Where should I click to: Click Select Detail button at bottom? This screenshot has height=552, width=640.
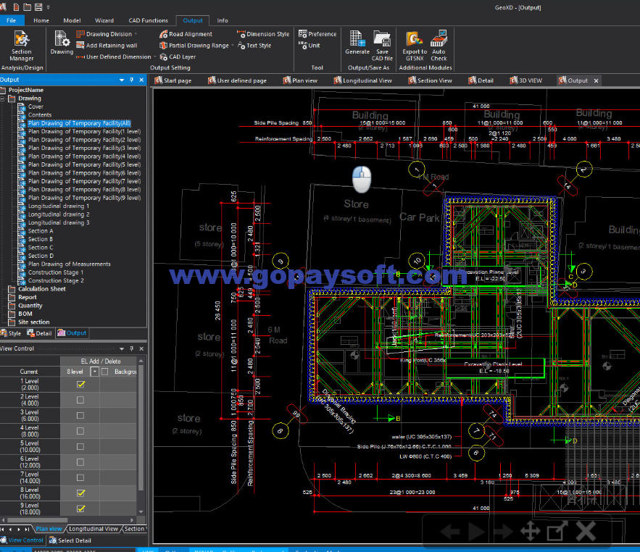[70, 540]
